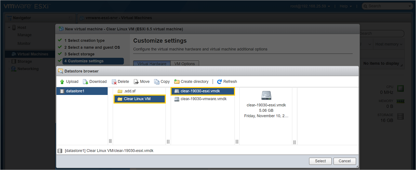The image size is (416, 170).
Task: Switch to the VM Options tab
Action: point(184,64)
